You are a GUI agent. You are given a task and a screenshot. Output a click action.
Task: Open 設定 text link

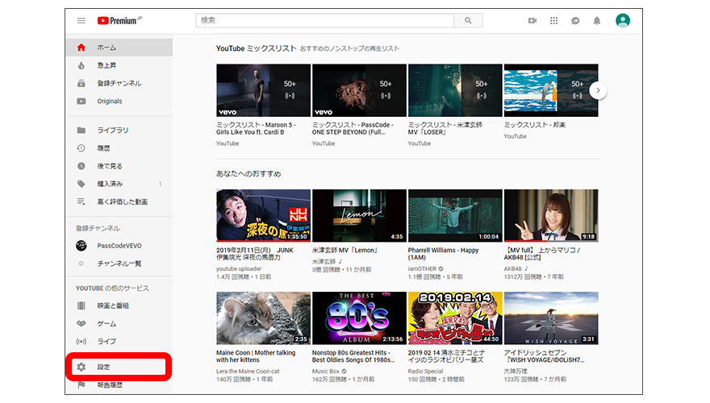click(x=103, y=367)
